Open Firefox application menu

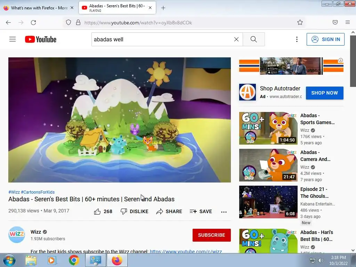(x=348, y=22)
